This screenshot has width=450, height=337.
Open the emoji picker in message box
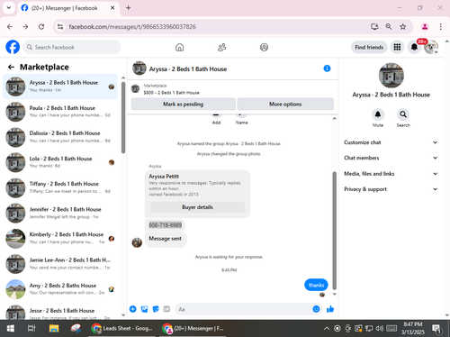click(316, 309)
